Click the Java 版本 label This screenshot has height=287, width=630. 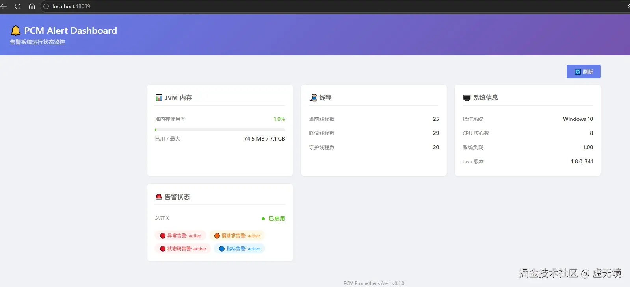pos(473,161)
